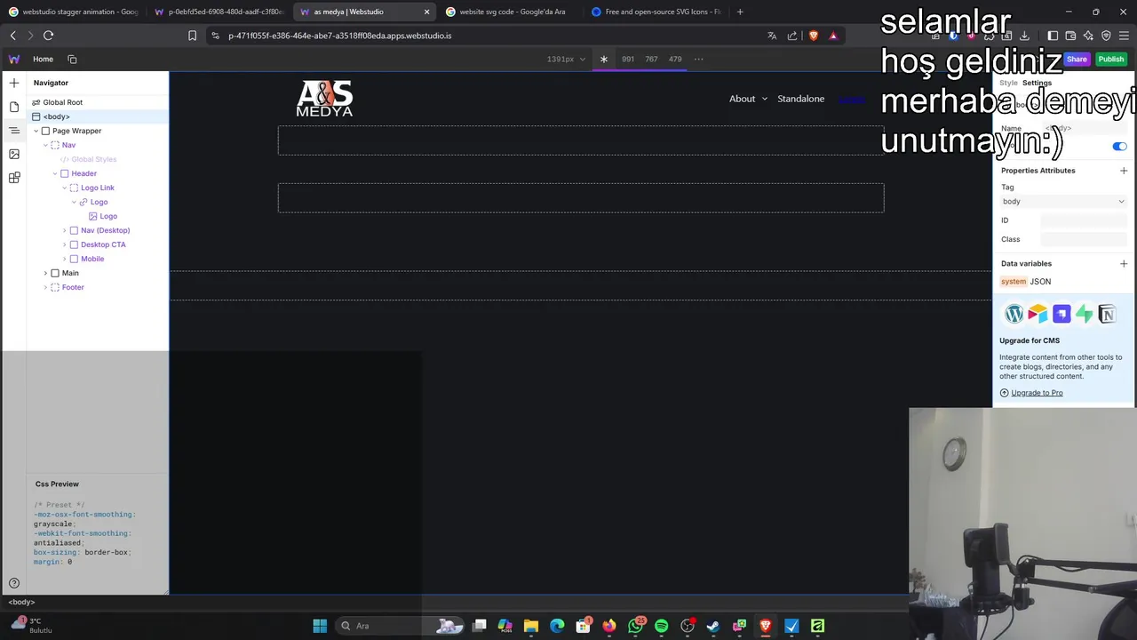Image resolution: width=1137 pixels, height=640 pixels.
Task: Expand the Mobile node
Action: tap(64, 259)
